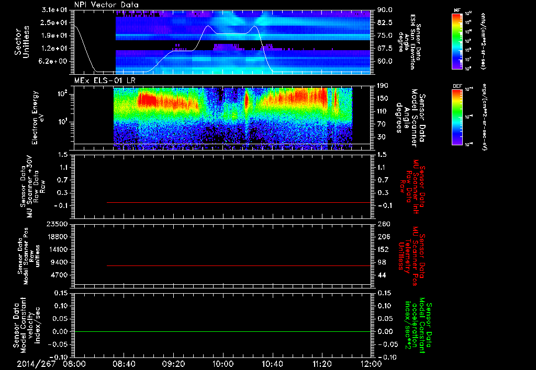This screenshot has width=536, height=370.
Task: Click the green 'Model Constant acceleration' label
Action: [x=418, y=324]
